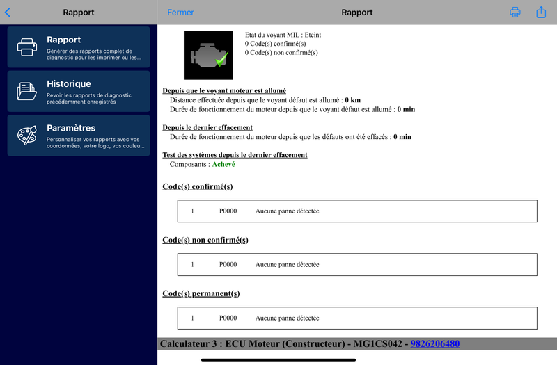
Task: Open Historique to review saved reports
Action: (x=79, y=91)
